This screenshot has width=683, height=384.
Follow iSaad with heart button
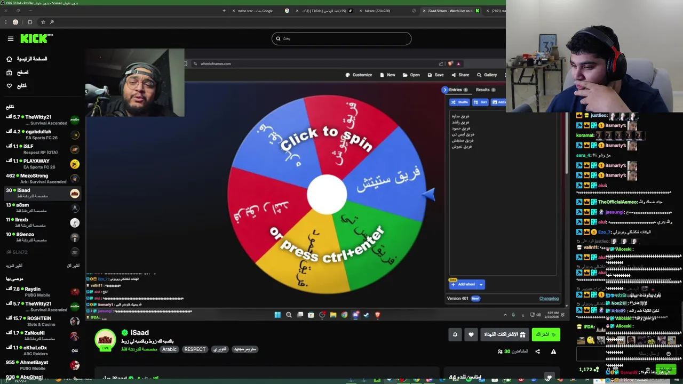coord(471,334)
